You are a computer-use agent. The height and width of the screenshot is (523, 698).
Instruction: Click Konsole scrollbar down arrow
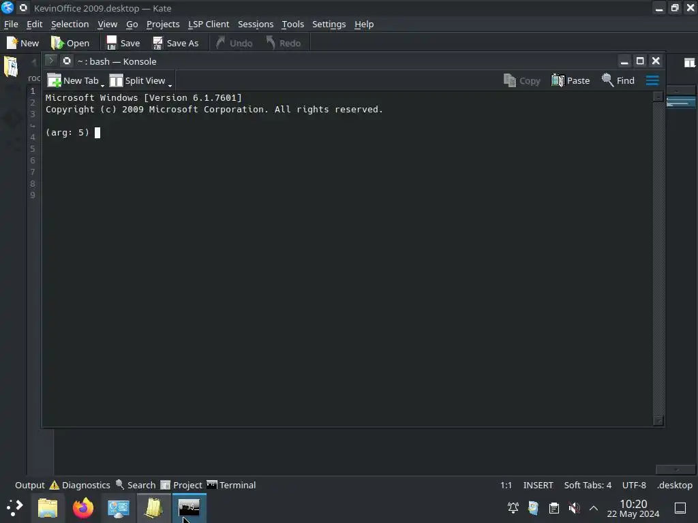click(658, 420)
